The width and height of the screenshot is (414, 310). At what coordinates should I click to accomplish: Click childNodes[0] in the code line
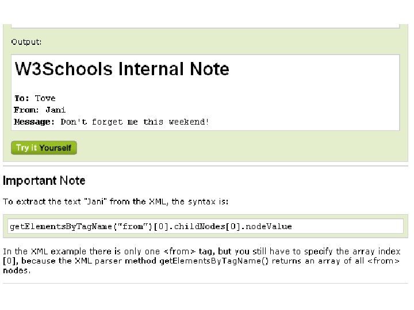coord(207,226)
